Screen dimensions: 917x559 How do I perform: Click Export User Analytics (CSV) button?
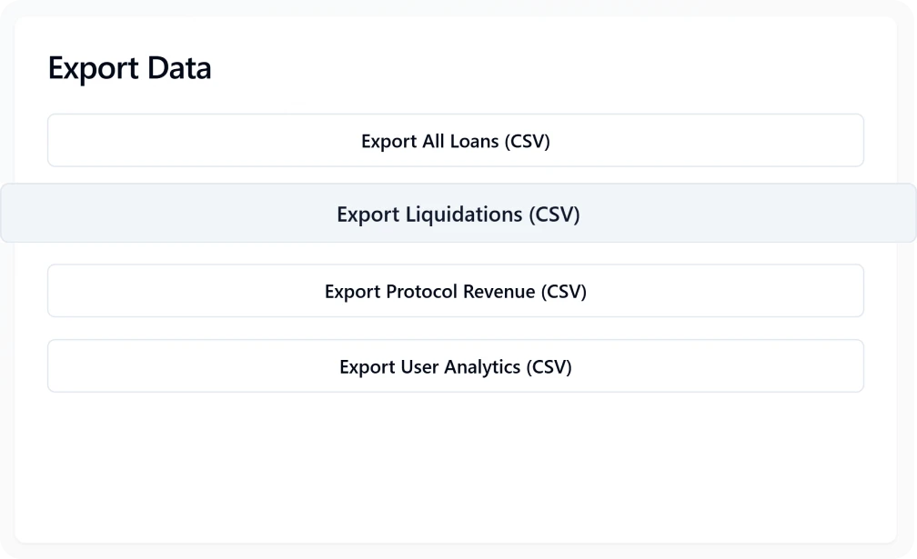[456, 366]
